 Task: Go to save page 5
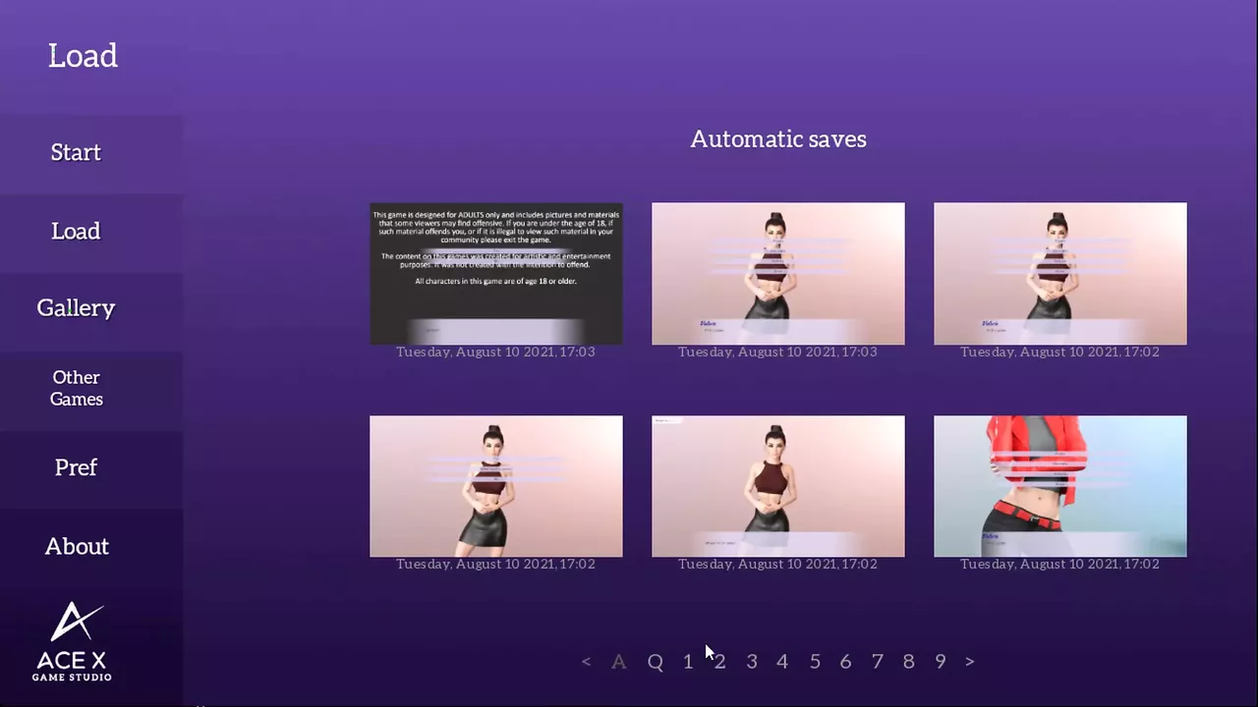tap(815, 662)
